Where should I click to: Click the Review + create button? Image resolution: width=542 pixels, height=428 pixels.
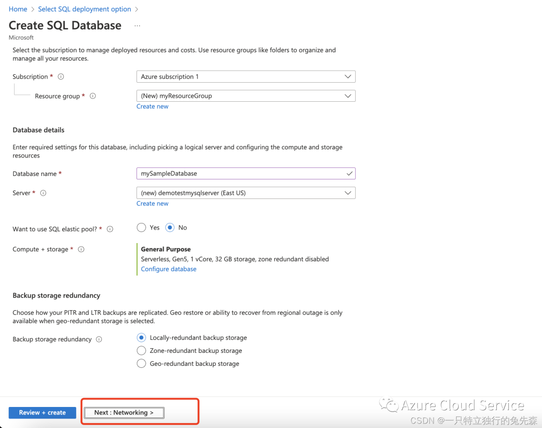pyautogui.click(x=42, y=413)
